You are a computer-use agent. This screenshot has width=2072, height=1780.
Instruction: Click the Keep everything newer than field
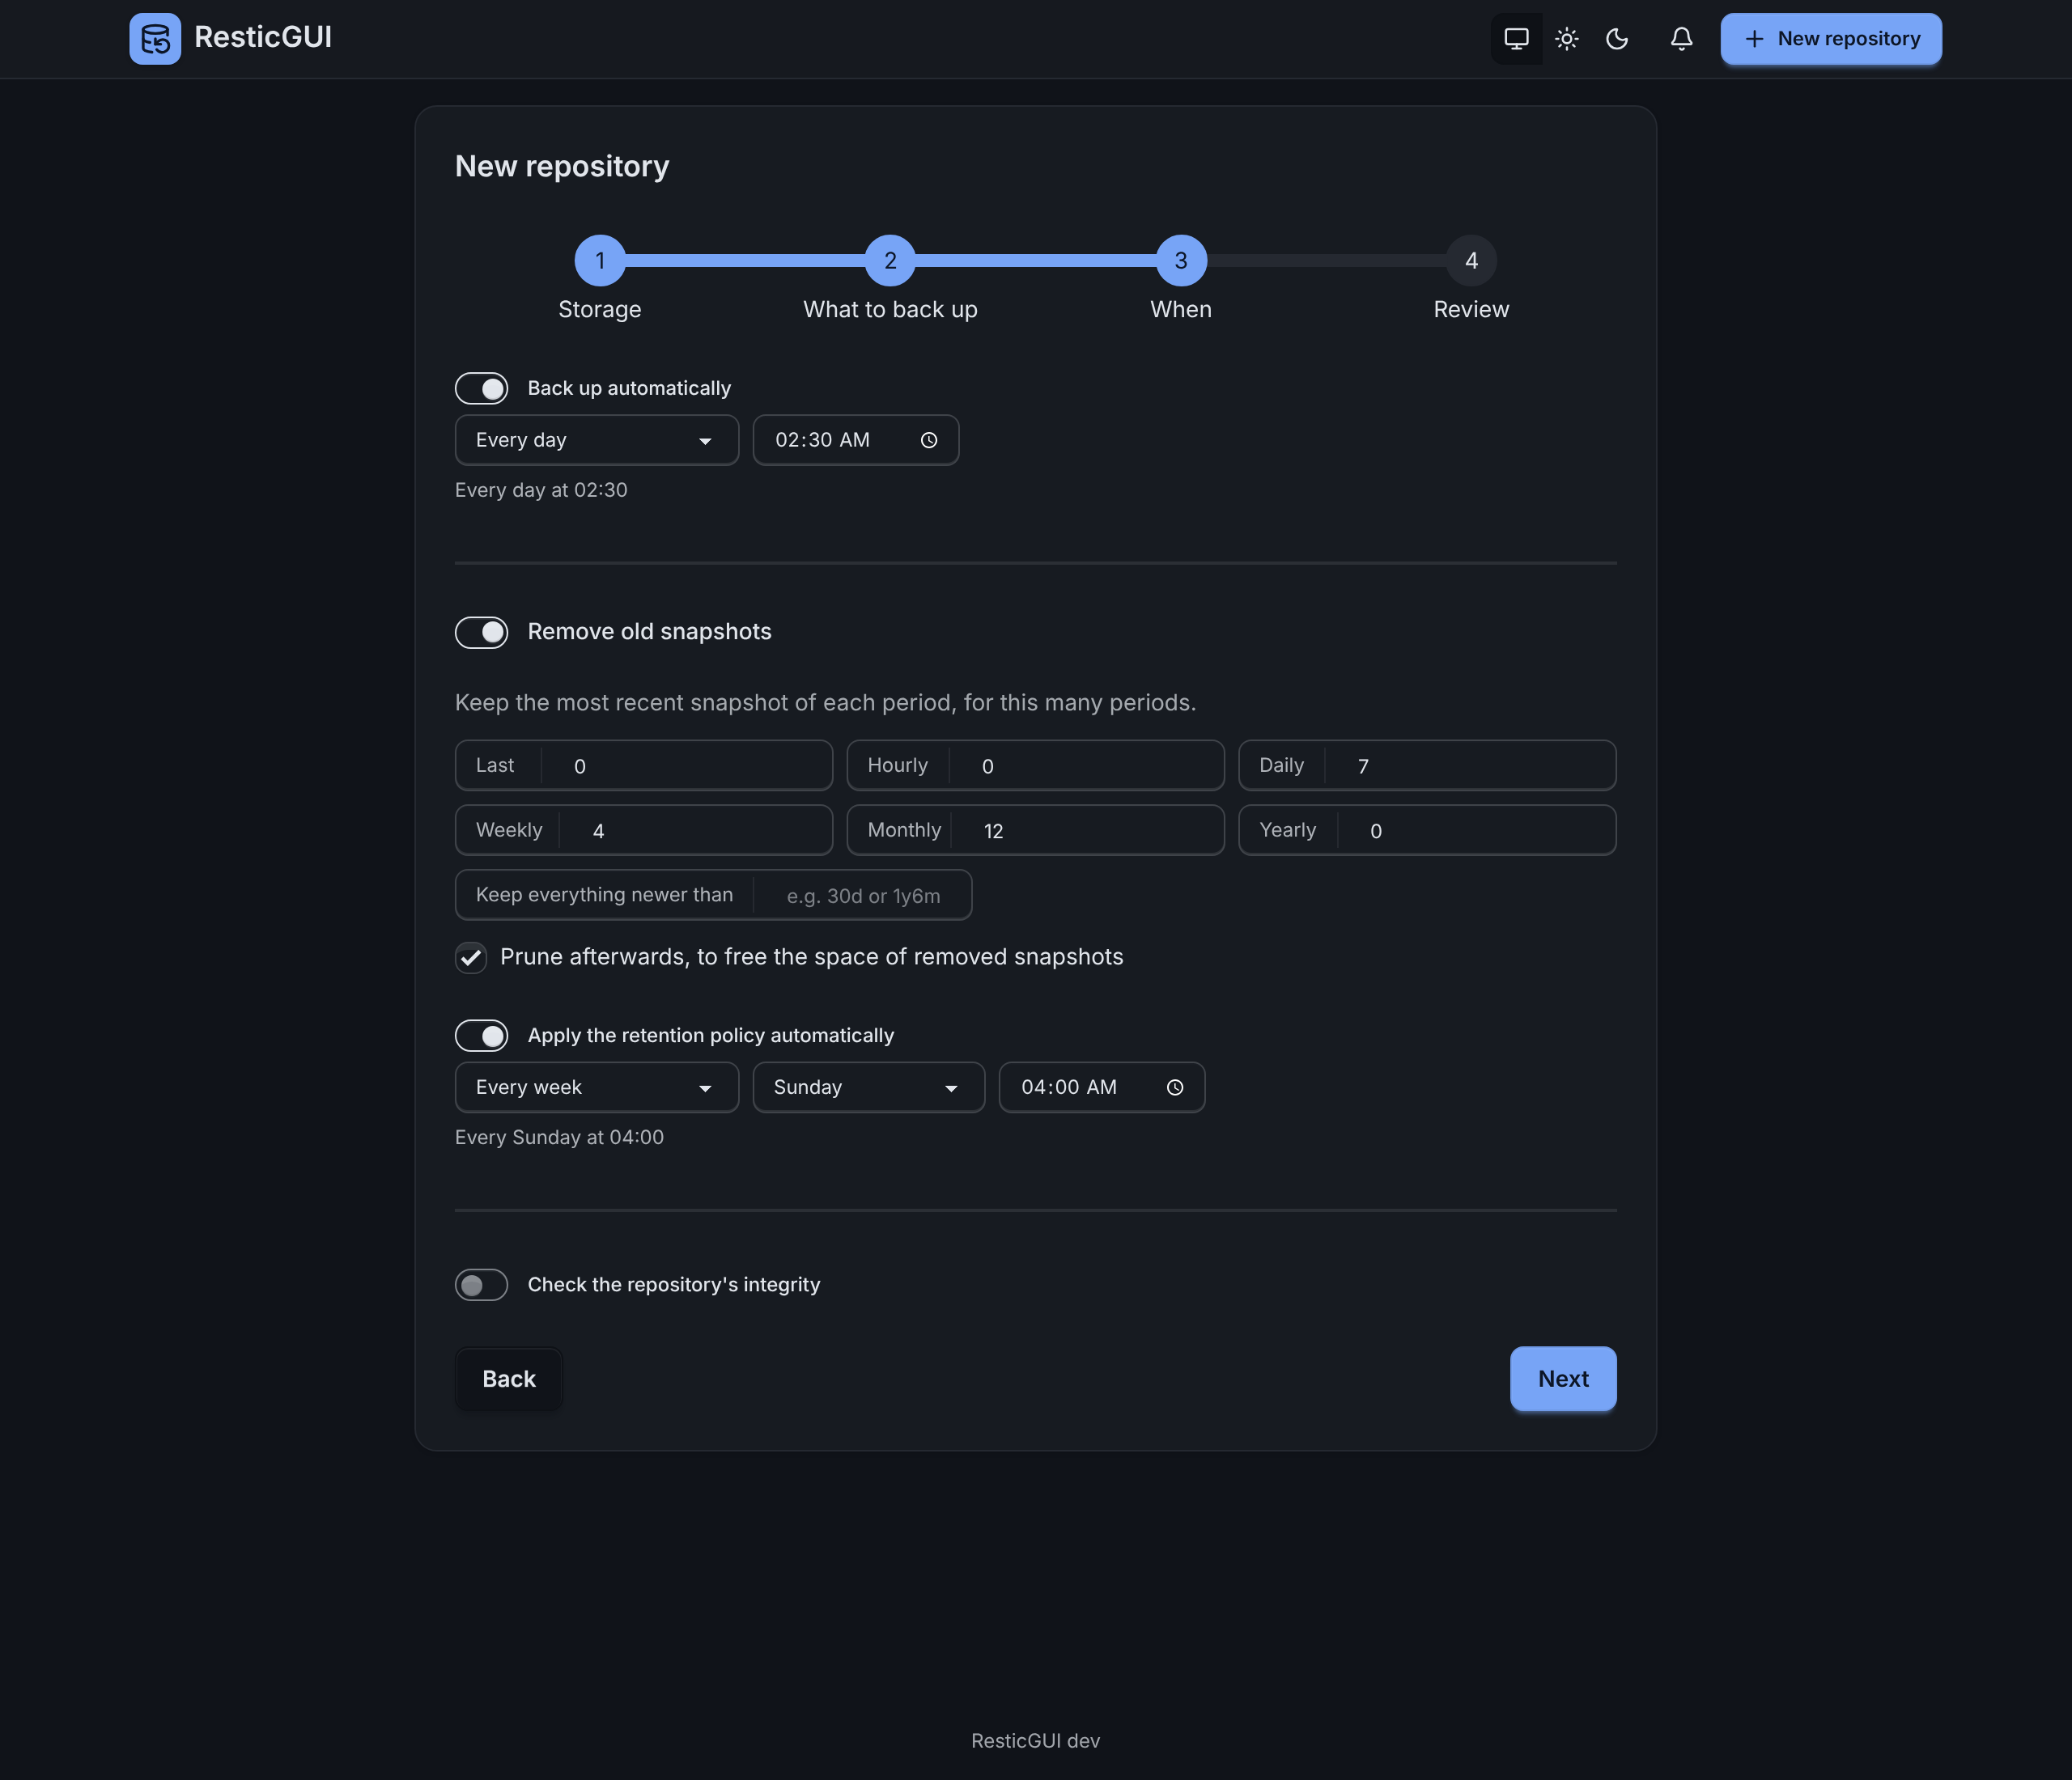click(713, 896)
